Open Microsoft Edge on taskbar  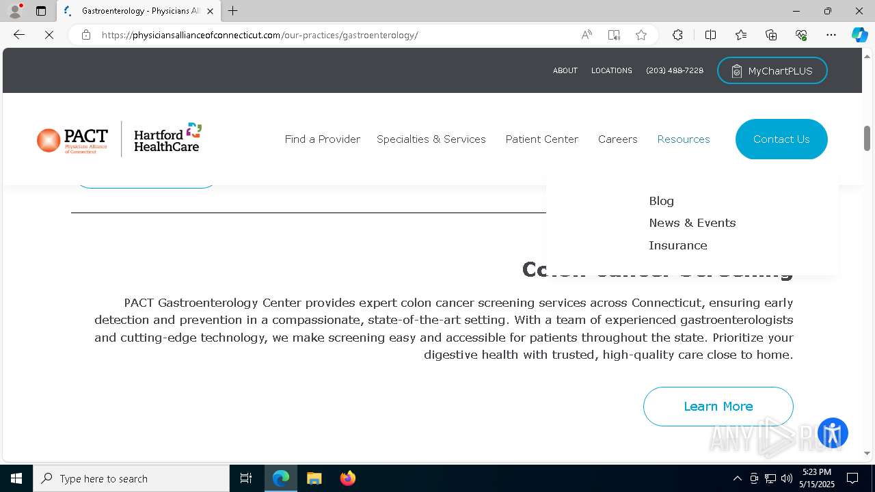point(281,478)
